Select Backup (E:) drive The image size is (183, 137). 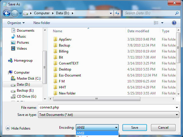(22, 90)
